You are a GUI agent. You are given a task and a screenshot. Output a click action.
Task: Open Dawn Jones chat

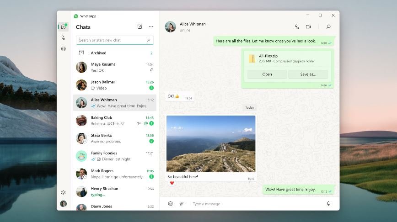click(115, 206)
